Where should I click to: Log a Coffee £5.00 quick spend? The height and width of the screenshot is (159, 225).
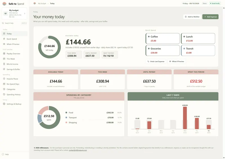click(x=163, y=38)
